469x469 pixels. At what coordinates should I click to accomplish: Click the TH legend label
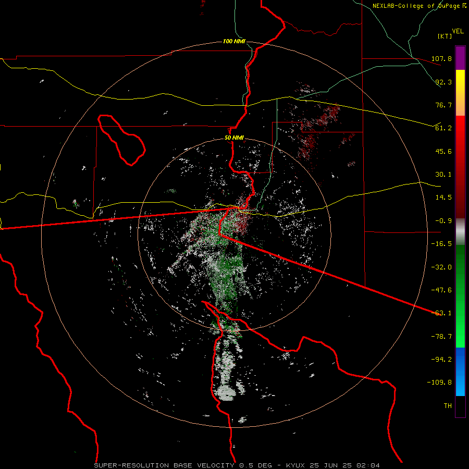point(448,406)
